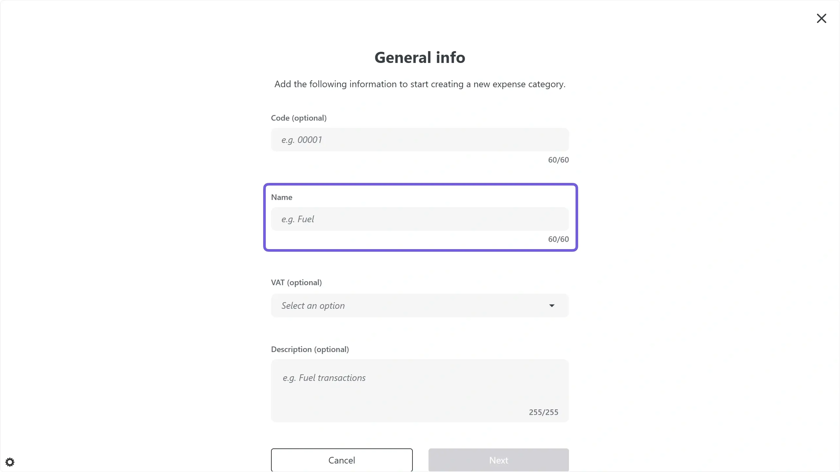Click the 'e.g. Fuel' placeholder text
Screen dimensions: 840x472
click(x=298, y=219)
